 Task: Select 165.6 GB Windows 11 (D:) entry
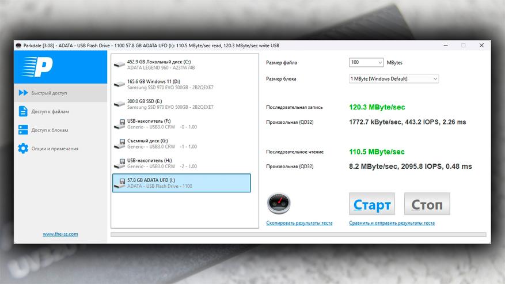[x=181, y=85]
